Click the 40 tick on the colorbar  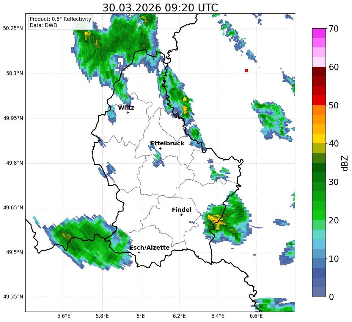pyautogui.click(x=334, y=144)
